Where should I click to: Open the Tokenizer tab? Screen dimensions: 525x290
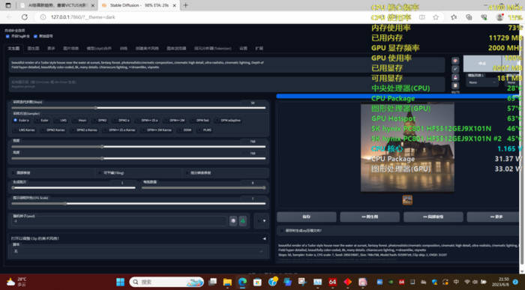212,49
